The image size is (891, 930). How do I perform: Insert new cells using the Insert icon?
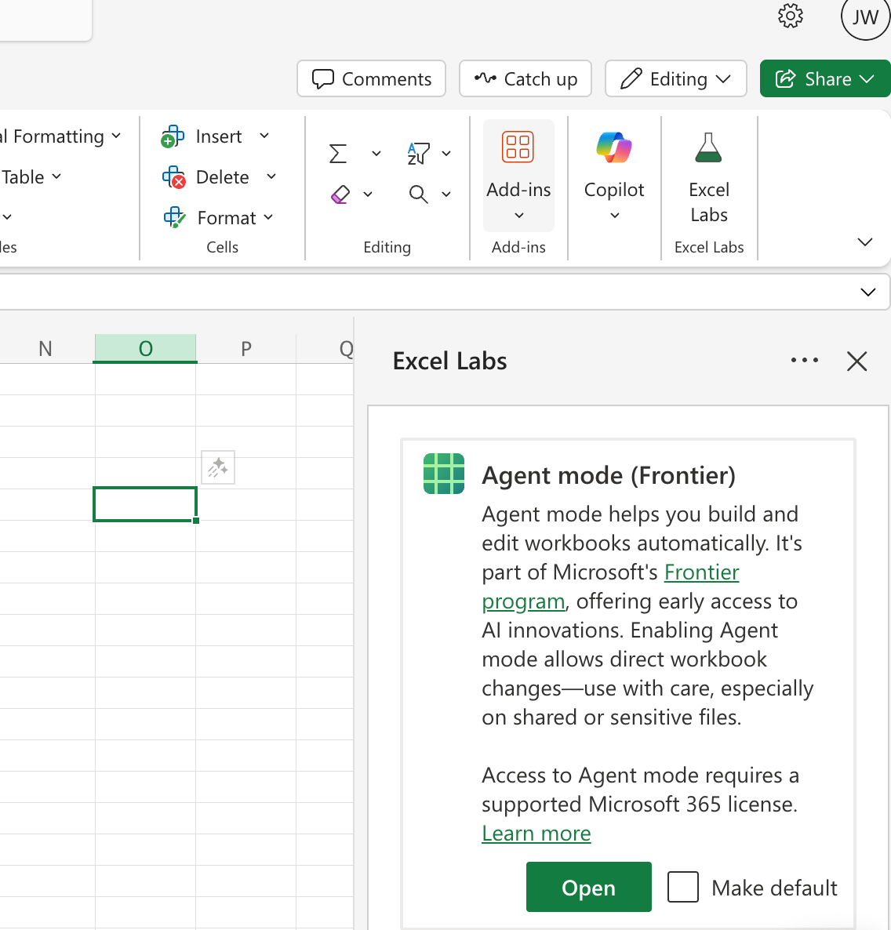173,136
